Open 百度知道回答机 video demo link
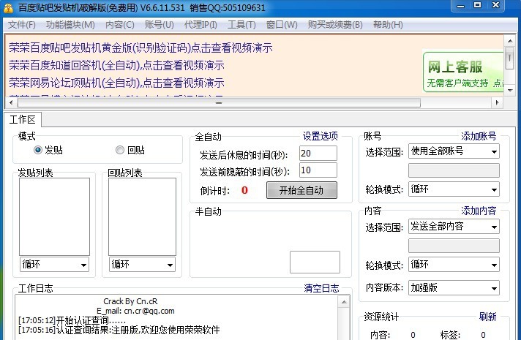This screenshot has width=521, height=340. 116,65
